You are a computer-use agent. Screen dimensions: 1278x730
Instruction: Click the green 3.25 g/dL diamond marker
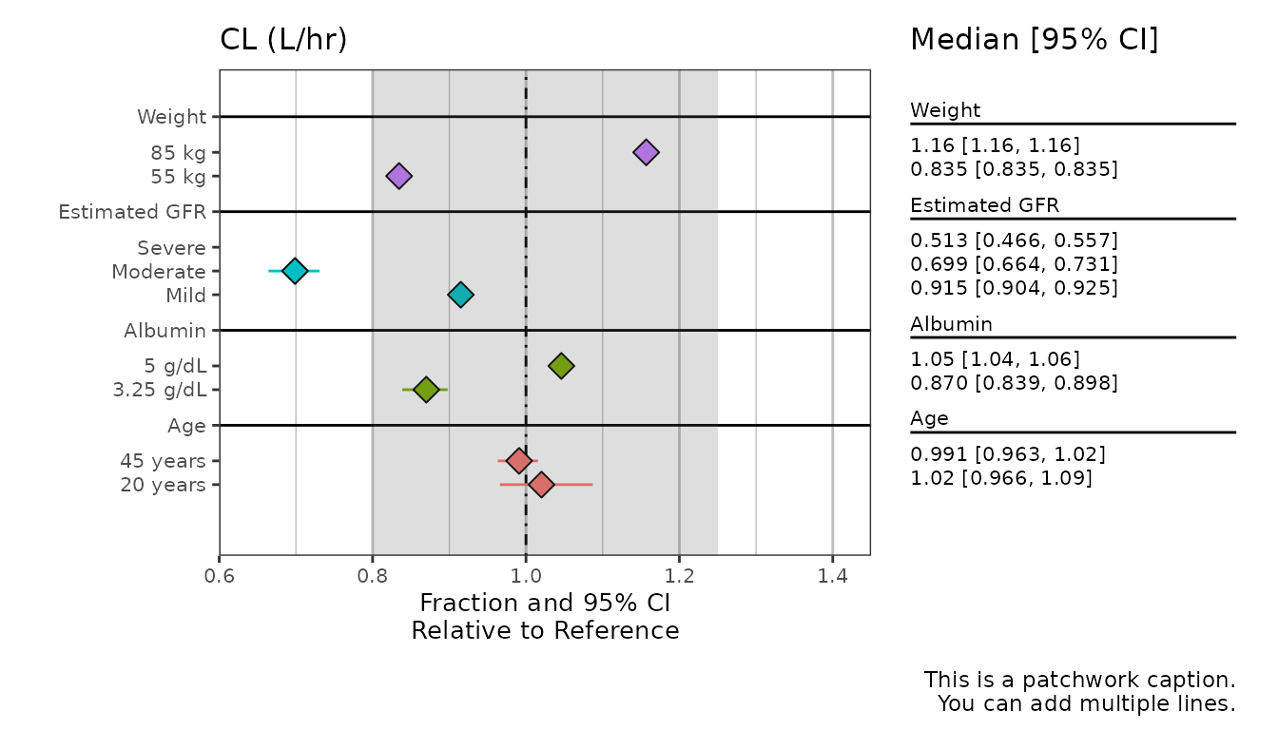pyautogui.click(x=426, y=389)
